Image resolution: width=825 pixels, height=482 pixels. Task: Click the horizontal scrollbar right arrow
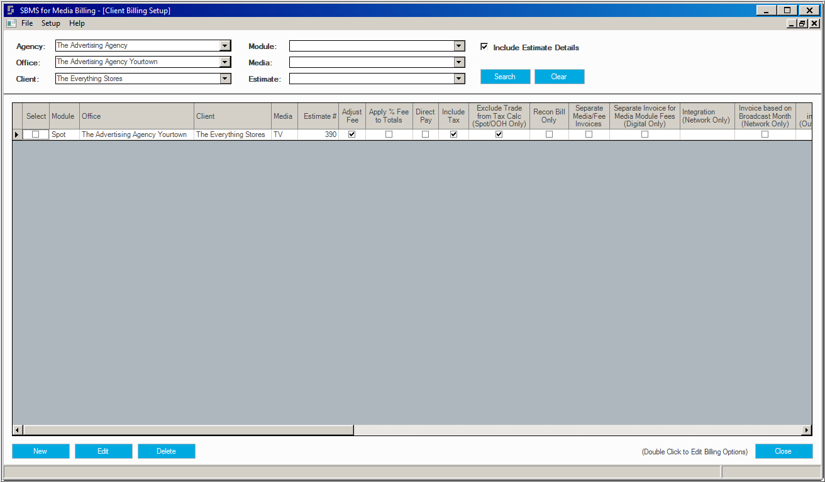(x=807, y=430)
